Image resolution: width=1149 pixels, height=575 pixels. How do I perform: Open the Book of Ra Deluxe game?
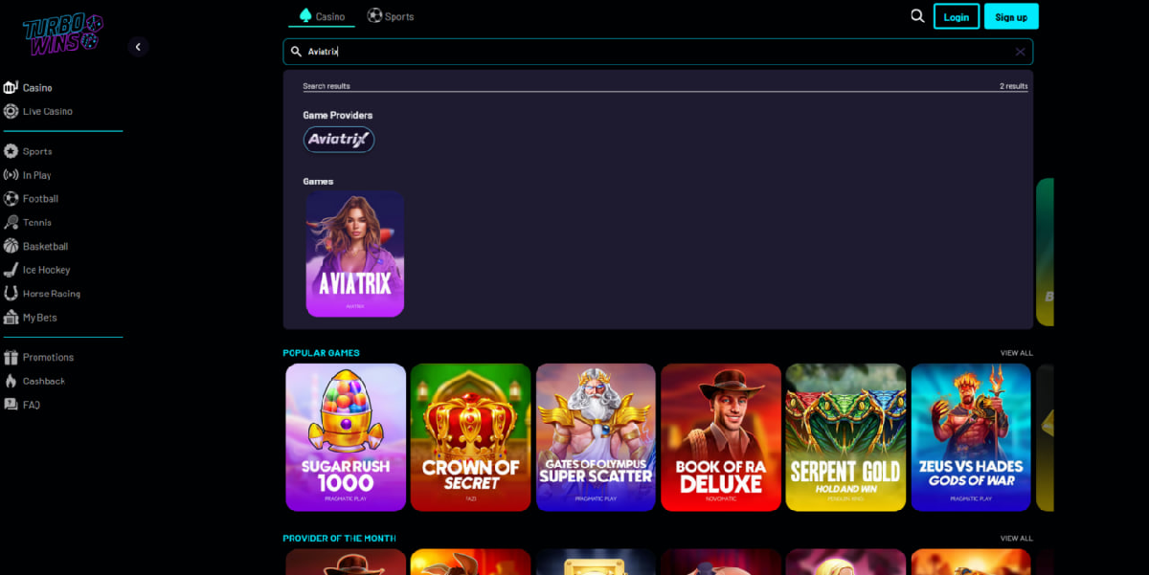[721, 437]
